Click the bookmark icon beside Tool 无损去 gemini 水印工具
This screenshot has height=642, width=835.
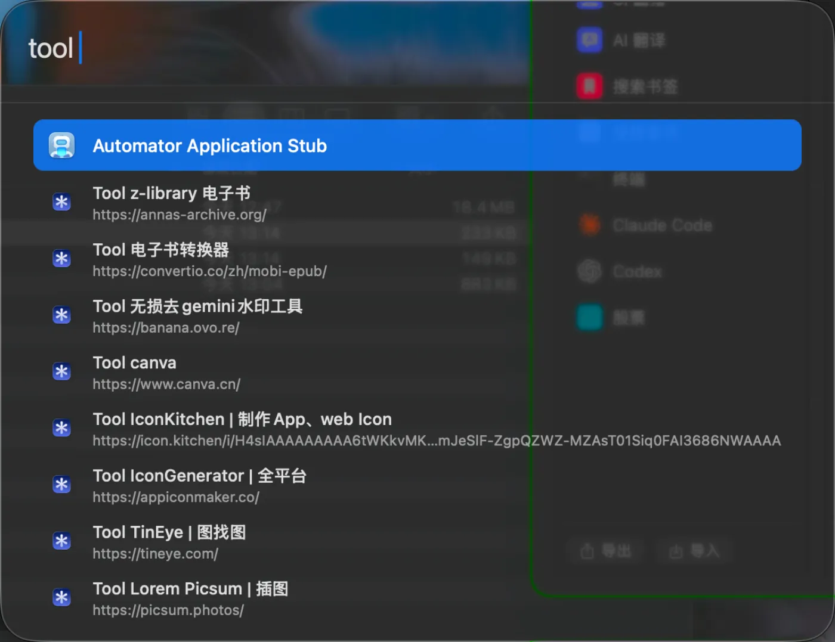pos(61,315)
